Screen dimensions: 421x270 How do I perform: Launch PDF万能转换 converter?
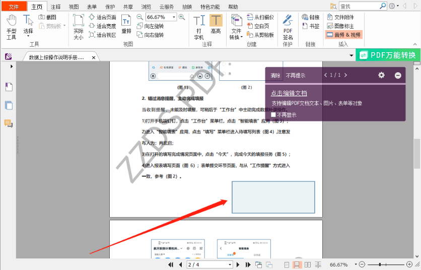(x=388, y=55)
